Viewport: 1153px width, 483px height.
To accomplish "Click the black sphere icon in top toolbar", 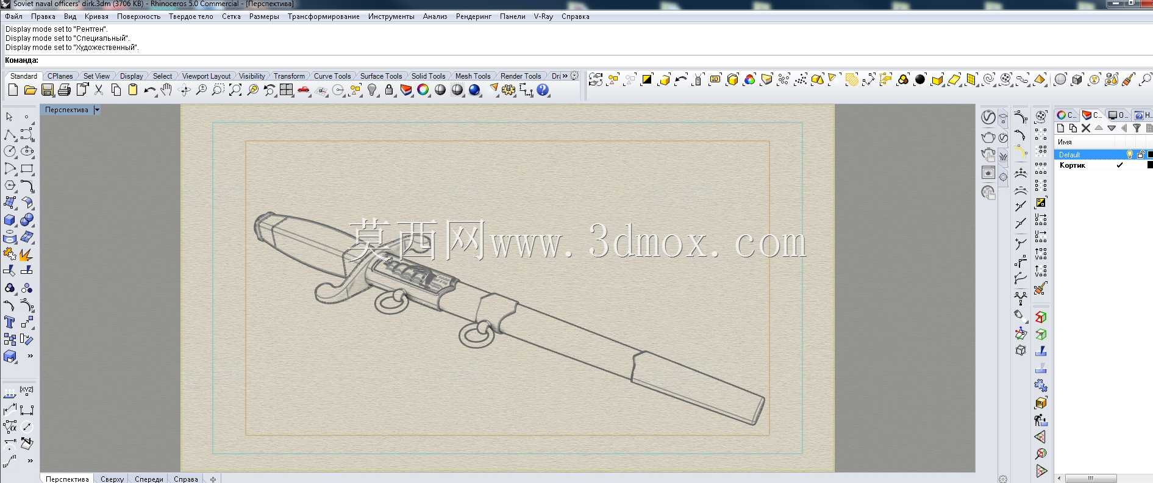I will click(920, 79).
